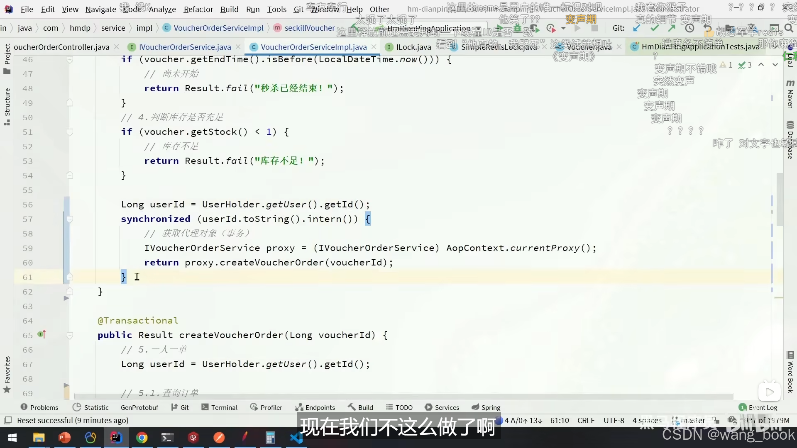The height and width of the screenshot is (448, 797).
Task: Click Git update project arrow icon
Action: [x=637, y=28]
